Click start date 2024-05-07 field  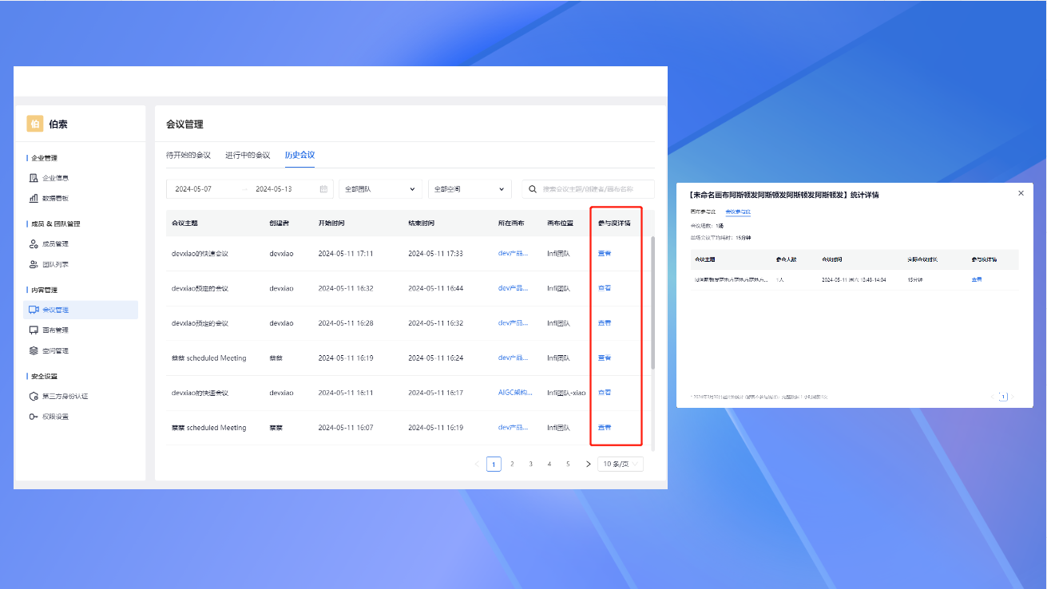(x=193, y=189)
